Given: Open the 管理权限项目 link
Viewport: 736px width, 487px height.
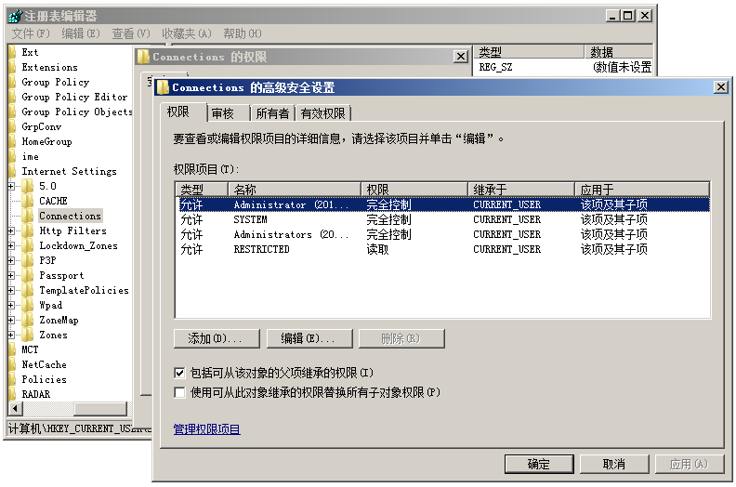Looking at the screenshot, I should 206,429.
